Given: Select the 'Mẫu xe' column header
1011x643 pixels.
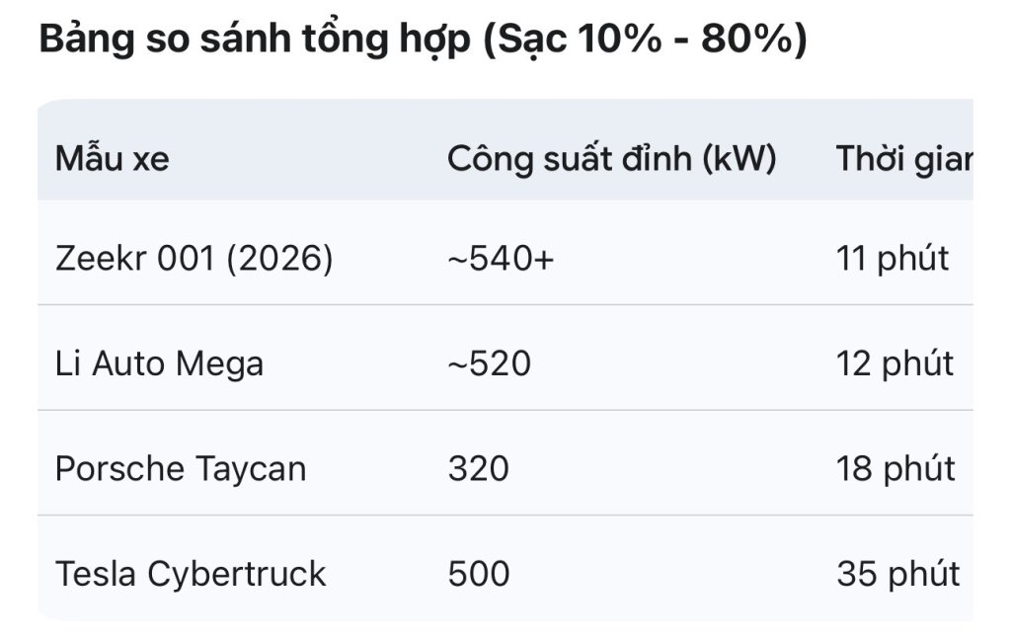Looking at the screenshot, I should point(113,159).
